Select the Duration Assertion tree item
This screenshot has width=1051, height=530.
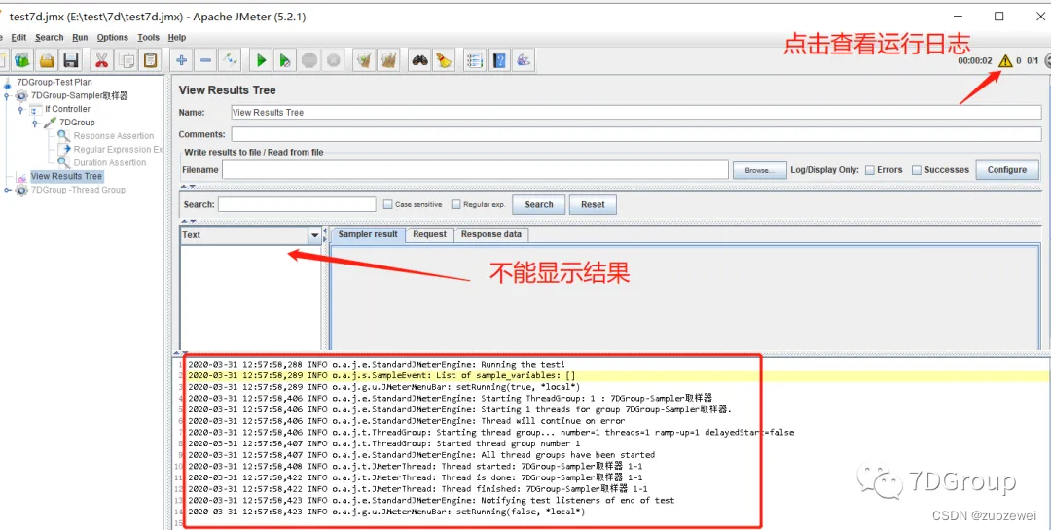(109, 162)
